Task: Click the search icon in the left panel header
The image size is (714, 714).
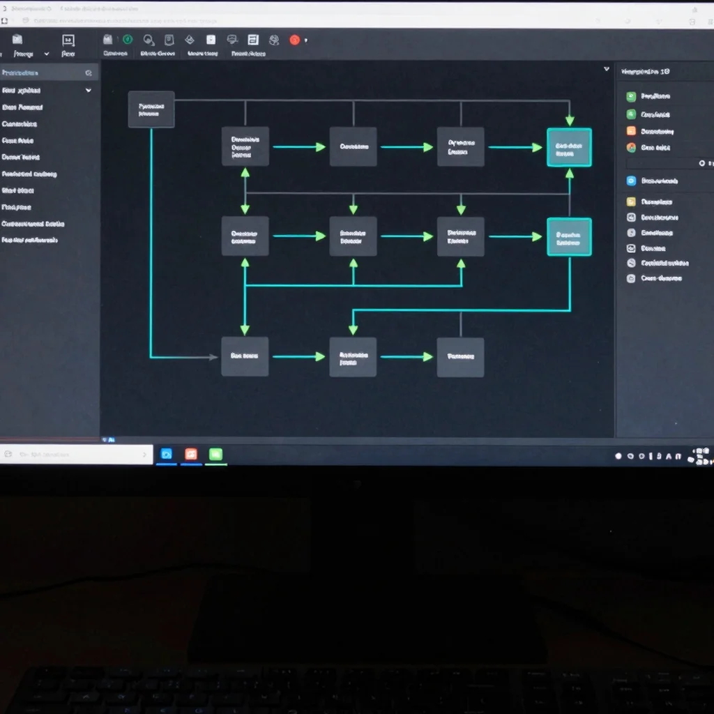Action: [x=89, y=73]
